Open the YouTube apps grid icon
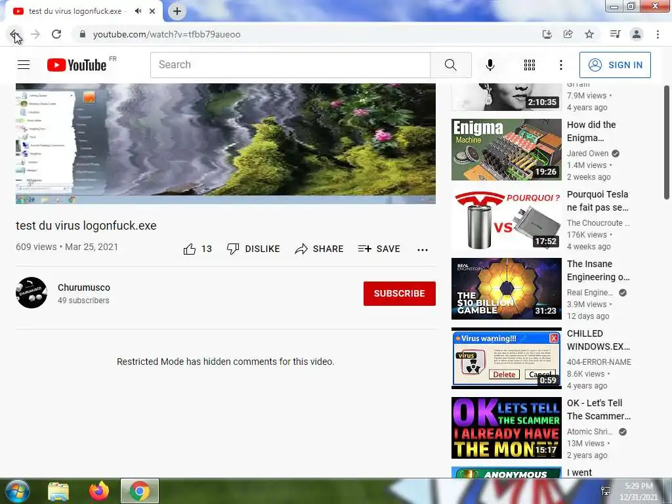This screenshot has height=504, width=672. pos(530,65)
